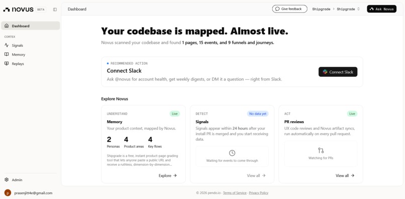Viewport: 405px width, 199px height.
Task: Click the Signals card title
Action: pos(202,122)
